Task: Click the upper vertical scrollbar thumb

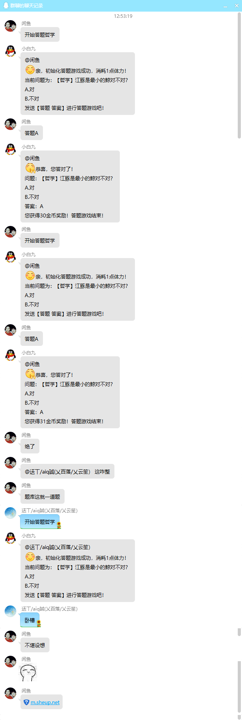Action: [239, 75]
